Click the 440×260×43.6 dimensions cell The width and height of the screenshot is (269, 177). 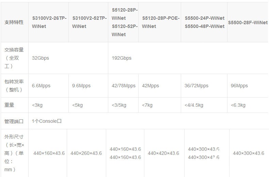pyautogui.click(x=86, y=153)
